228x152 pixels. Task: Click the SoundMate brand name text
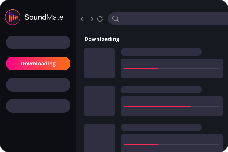click(x=44, y=17)
